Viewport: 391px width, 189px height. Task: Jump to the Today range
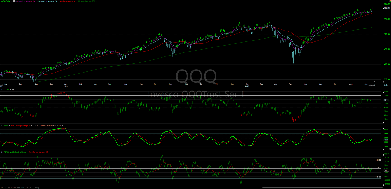(37, 188)
